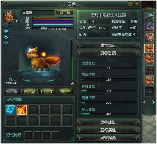Click the 喂食 feed button
This screenshot has width=157, height=144.
[47, 91]
